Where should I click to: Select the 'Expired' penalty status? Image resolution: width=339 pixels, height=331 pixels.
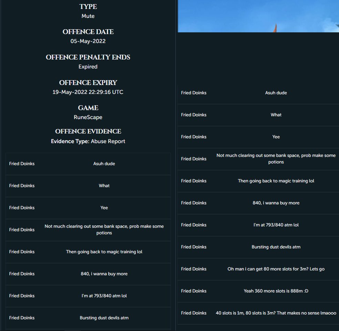coord(88,67)
